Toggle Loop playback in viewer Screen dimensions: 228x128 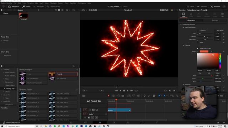click(136, 91)
